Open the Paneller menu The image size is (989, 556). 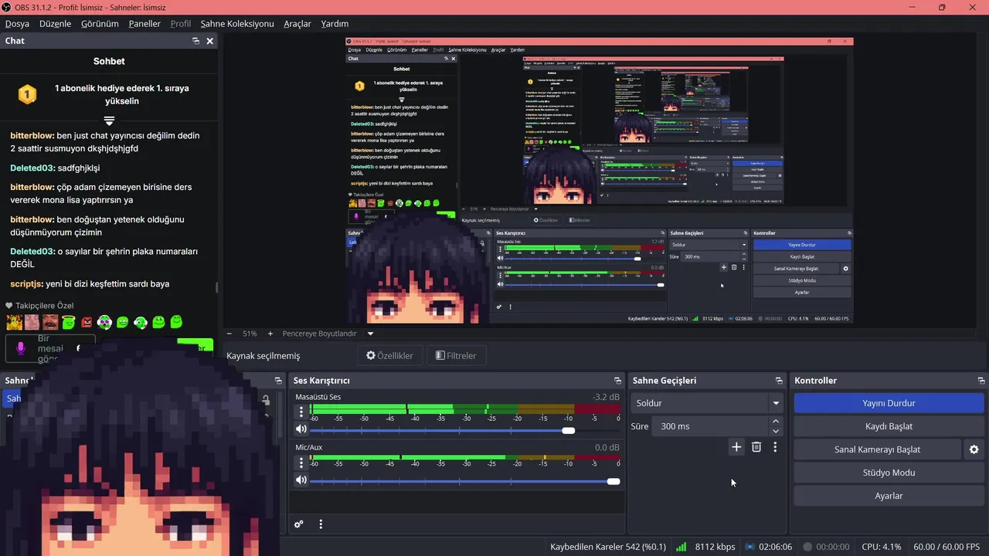coord(144,23)
